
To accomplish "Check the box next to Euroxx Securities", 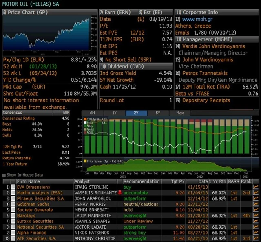I will pos(12,221).
